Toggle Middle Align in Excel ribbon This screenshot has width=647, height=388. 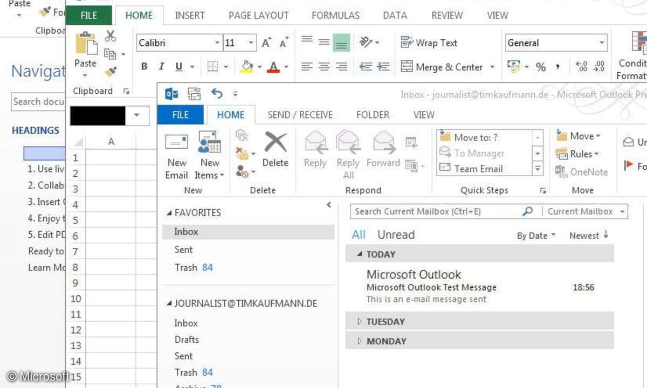(324, 43)
